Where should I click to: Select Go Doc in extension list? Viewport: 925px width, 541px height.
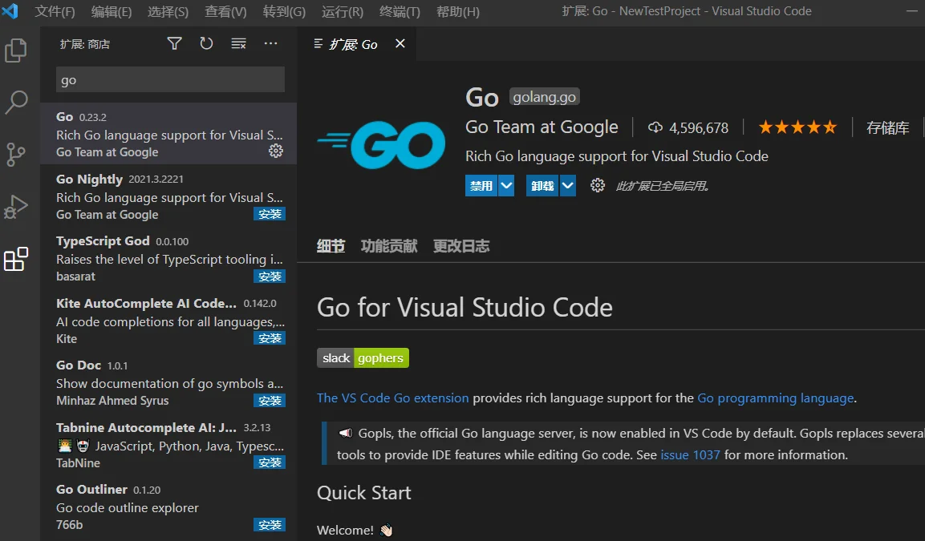point(168,382)
